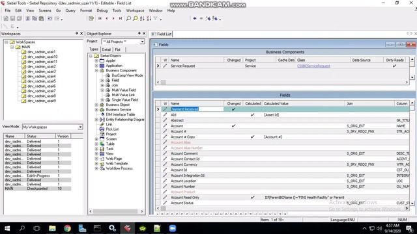Toggle Changed checkmark on Account row
Viewport: 417px width, 234px height.
tap(233, 125)
